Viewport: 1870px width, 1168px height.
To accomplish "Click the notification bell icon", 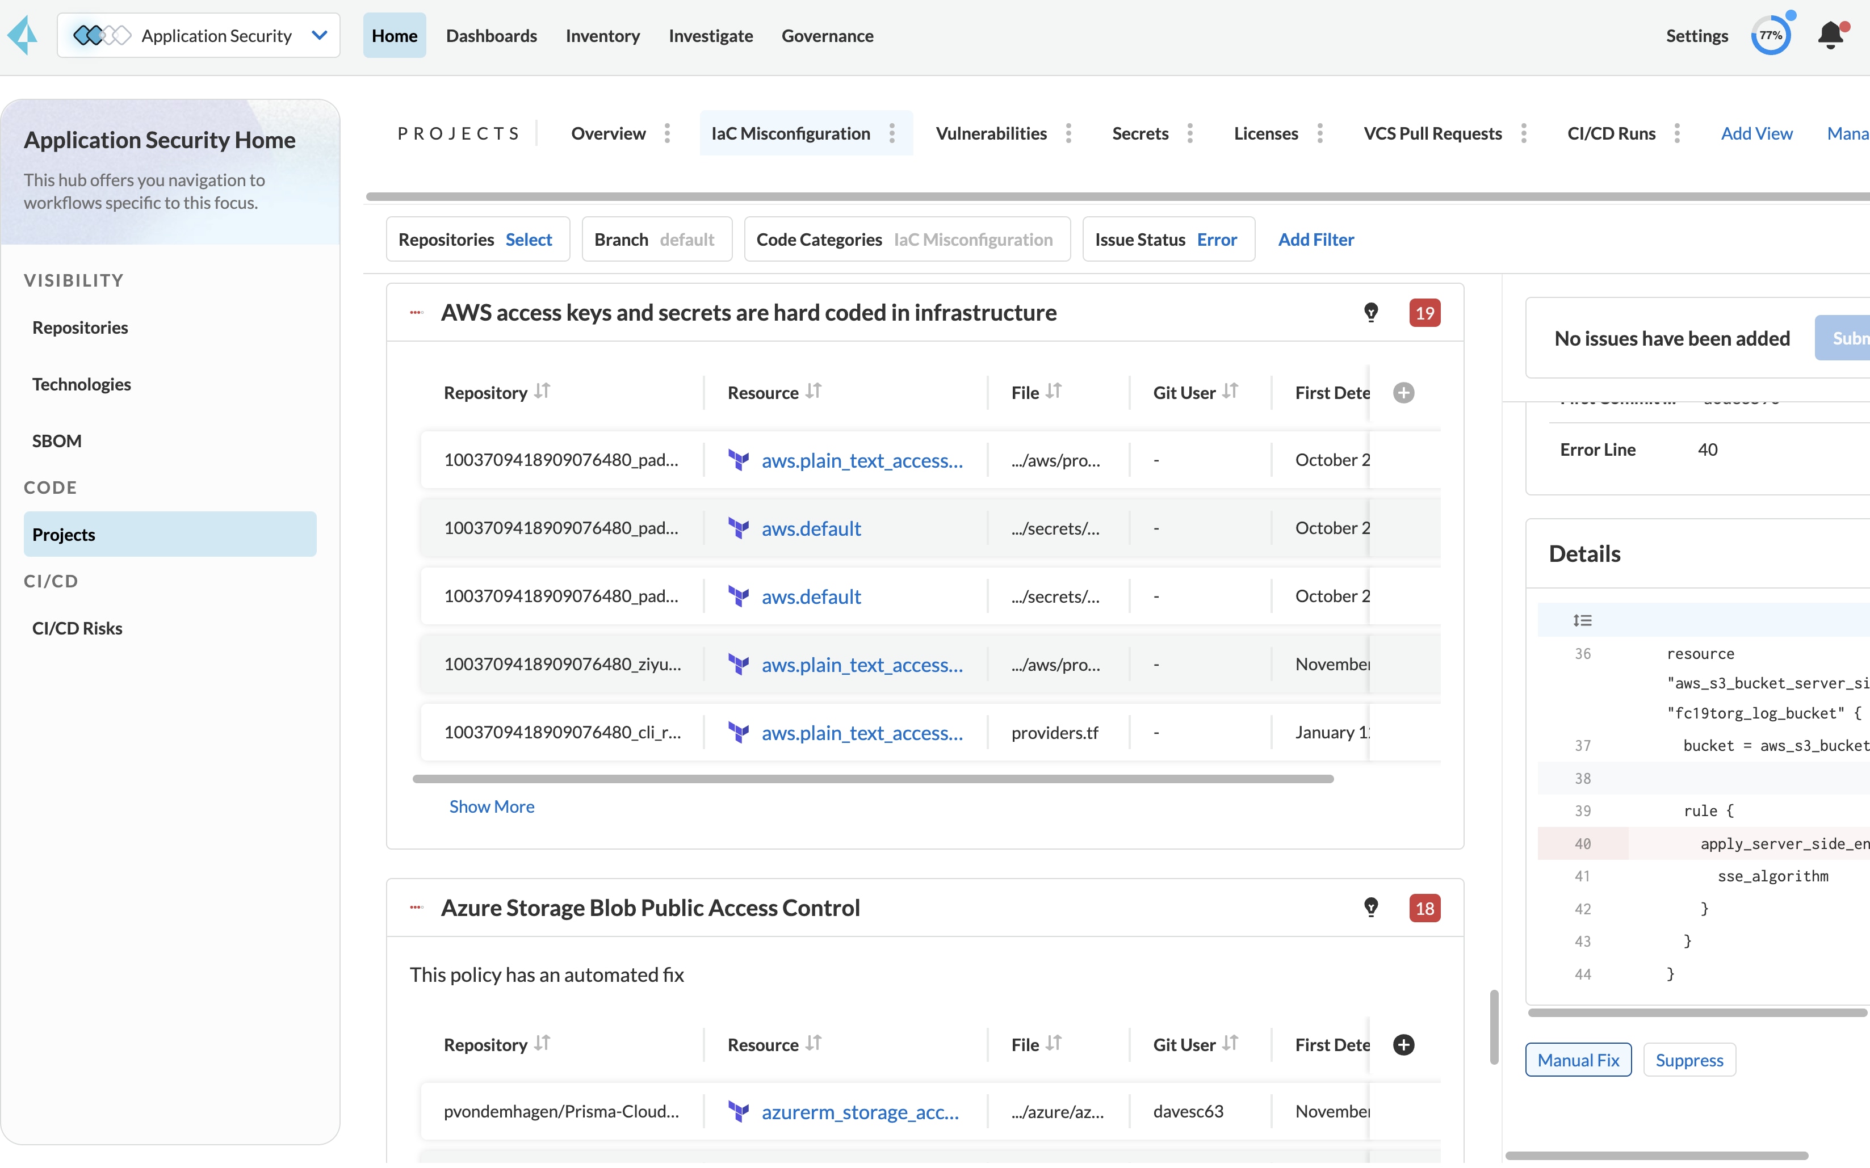I will pos(1830,36).
